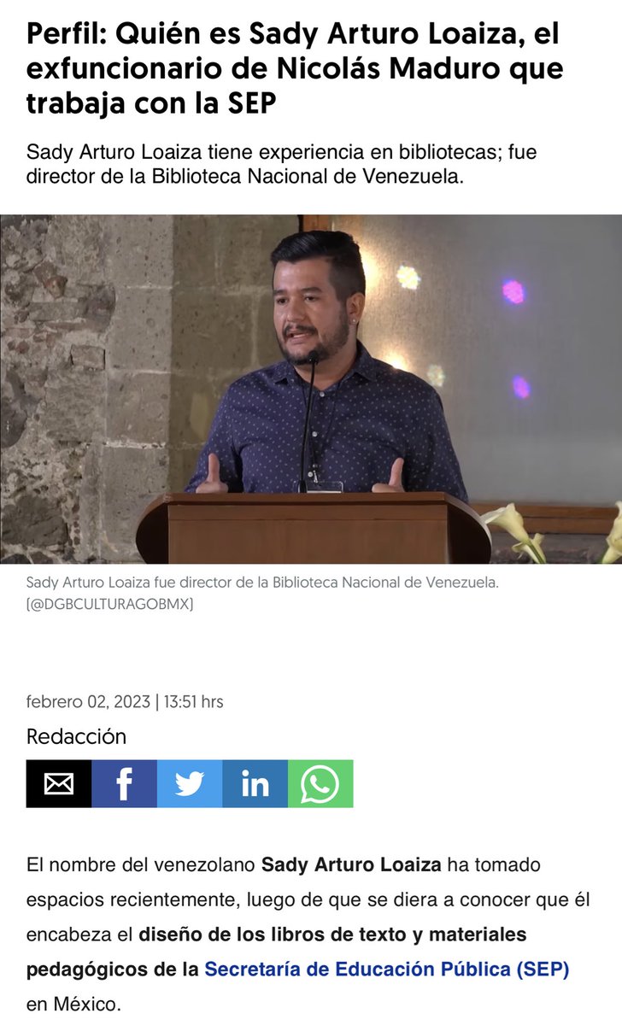Share the article via WhatsApp

(x=320, y=783)
